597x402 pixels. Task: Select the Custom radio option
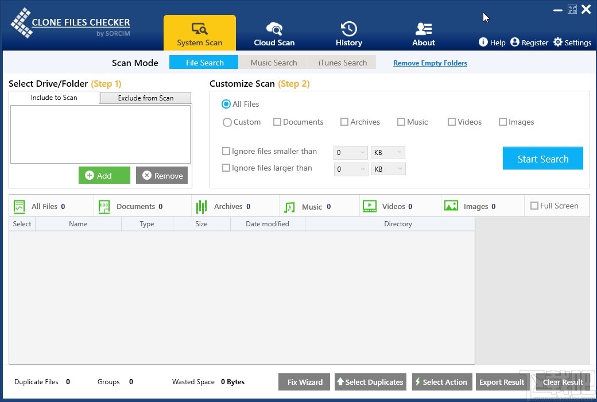point(227,122)
